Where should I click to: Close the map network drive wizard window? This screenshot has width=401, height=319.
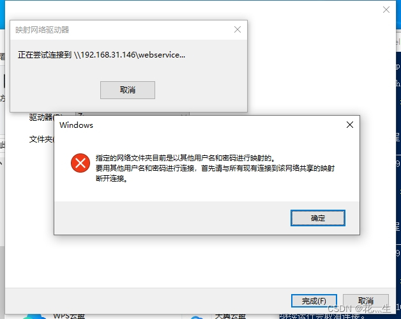tap(386, 10)
